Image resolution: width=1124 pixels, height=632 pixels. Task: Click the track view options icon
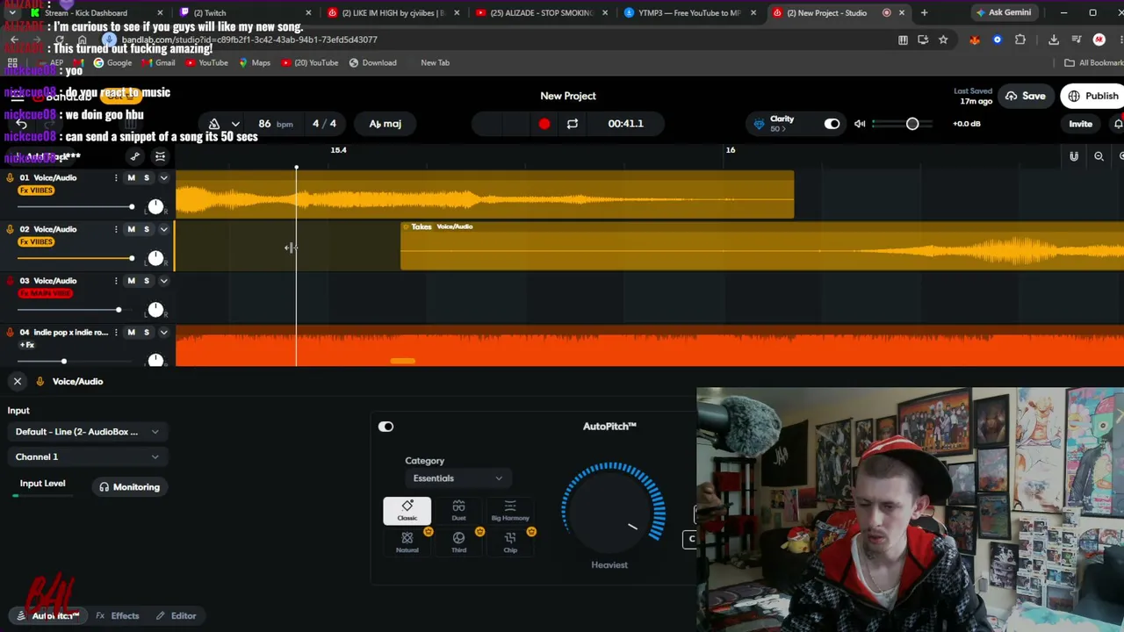click(160, 156)
